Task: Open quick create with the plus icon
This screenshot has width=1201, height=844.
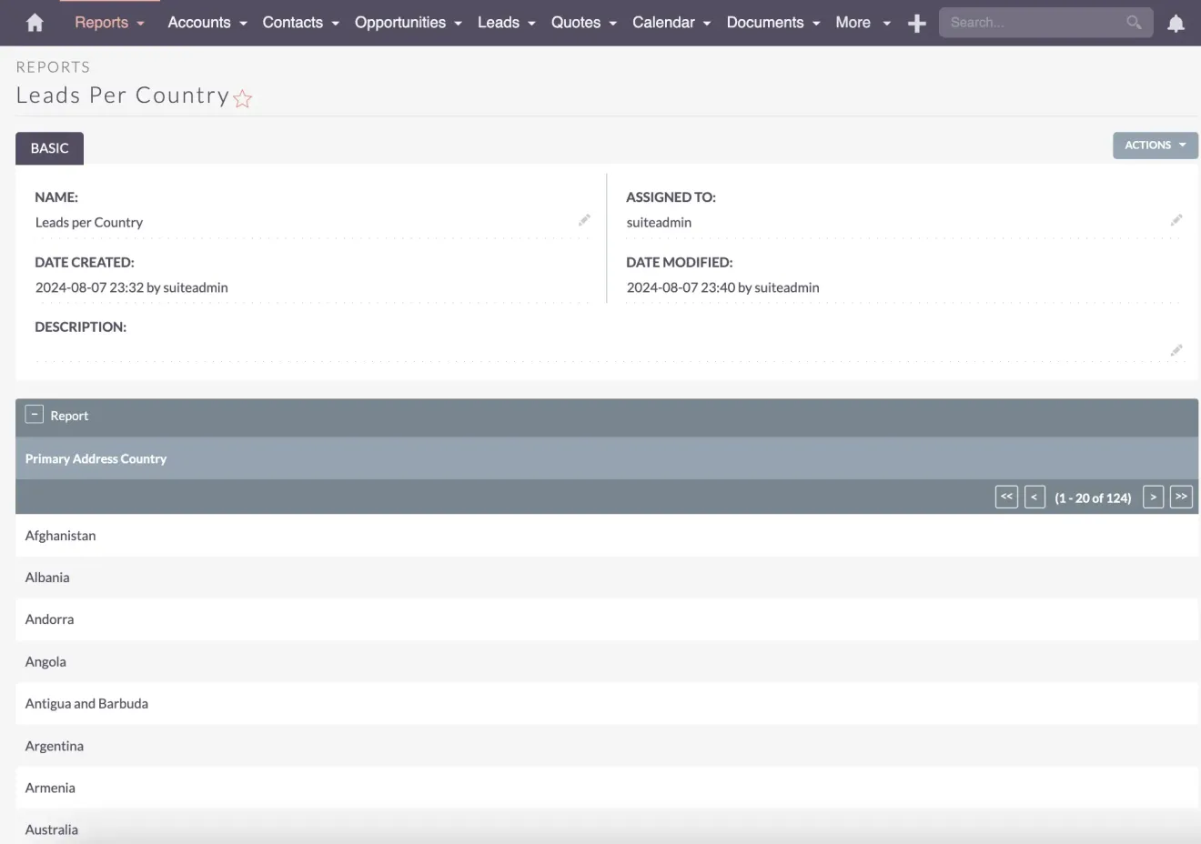Action: tap(916, 23)
